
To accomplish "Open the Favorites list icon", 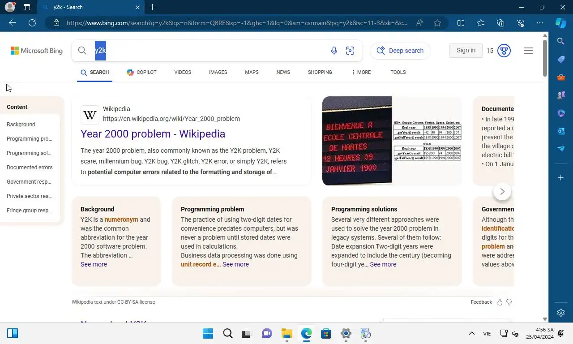I will [x=481, y=23].
